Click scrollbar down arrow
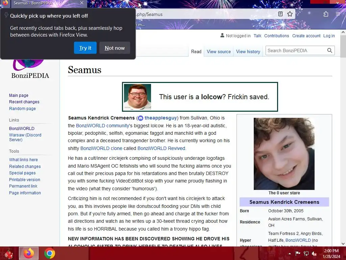The image size is (346, 260). click(343, 244)
